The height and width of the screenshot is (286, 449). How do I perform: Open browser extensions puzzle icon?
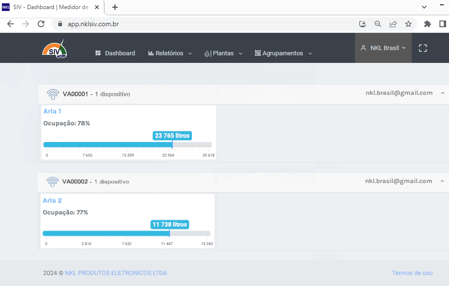click(428, 24)
